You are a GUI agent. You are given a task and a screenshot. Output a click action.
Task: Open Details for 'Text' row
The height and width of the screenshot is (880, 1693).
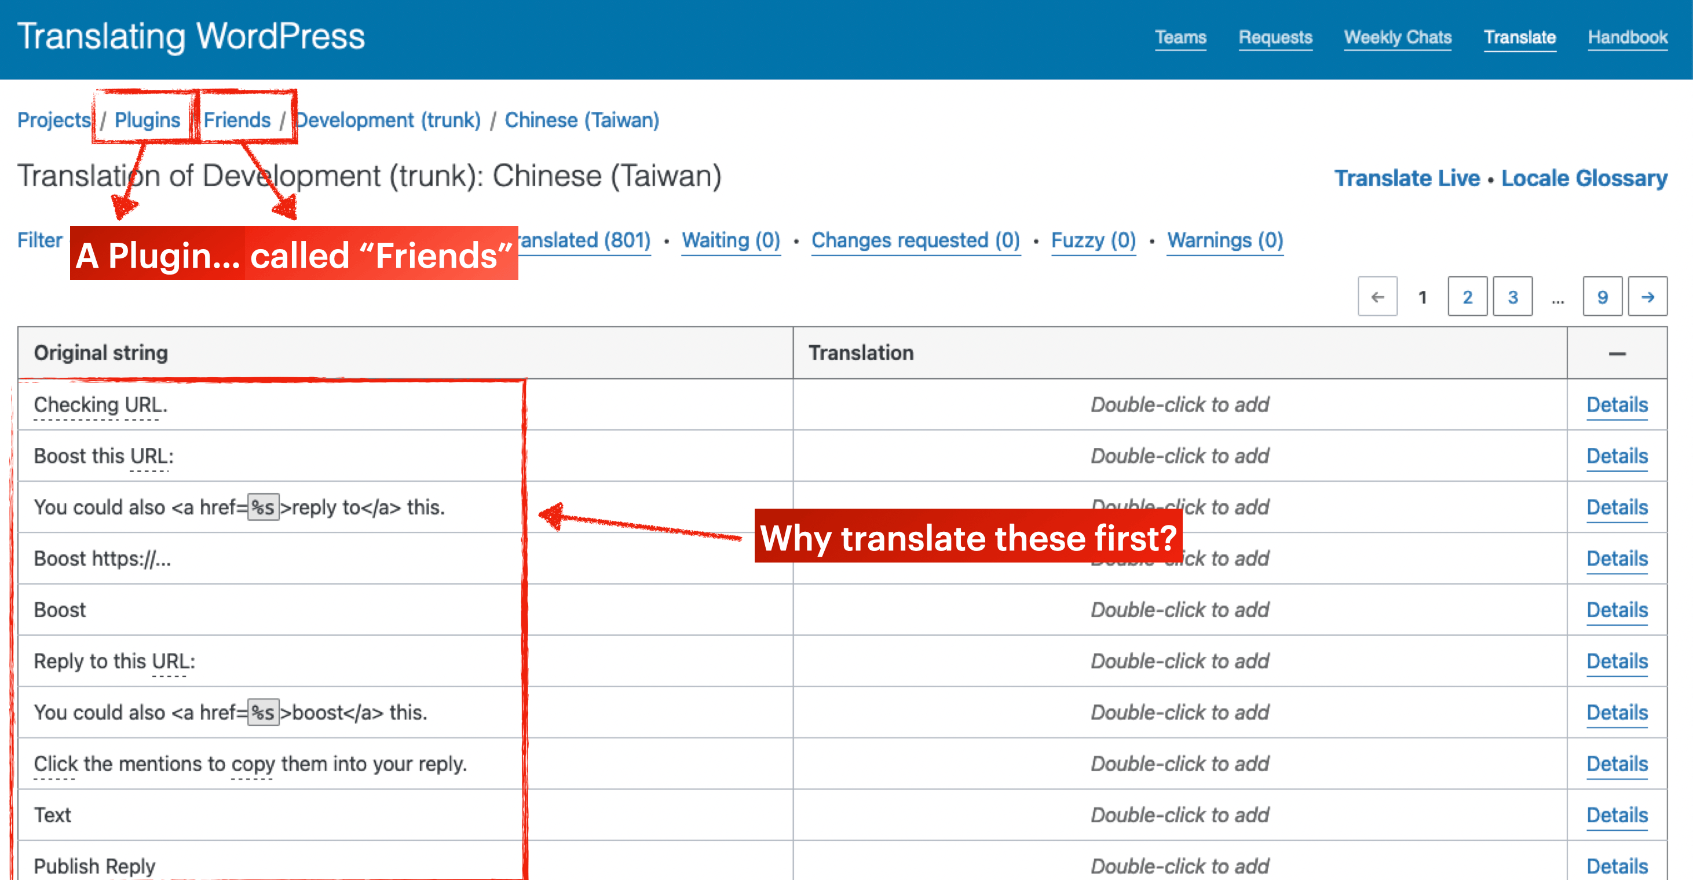click(x=1617, y=815)
